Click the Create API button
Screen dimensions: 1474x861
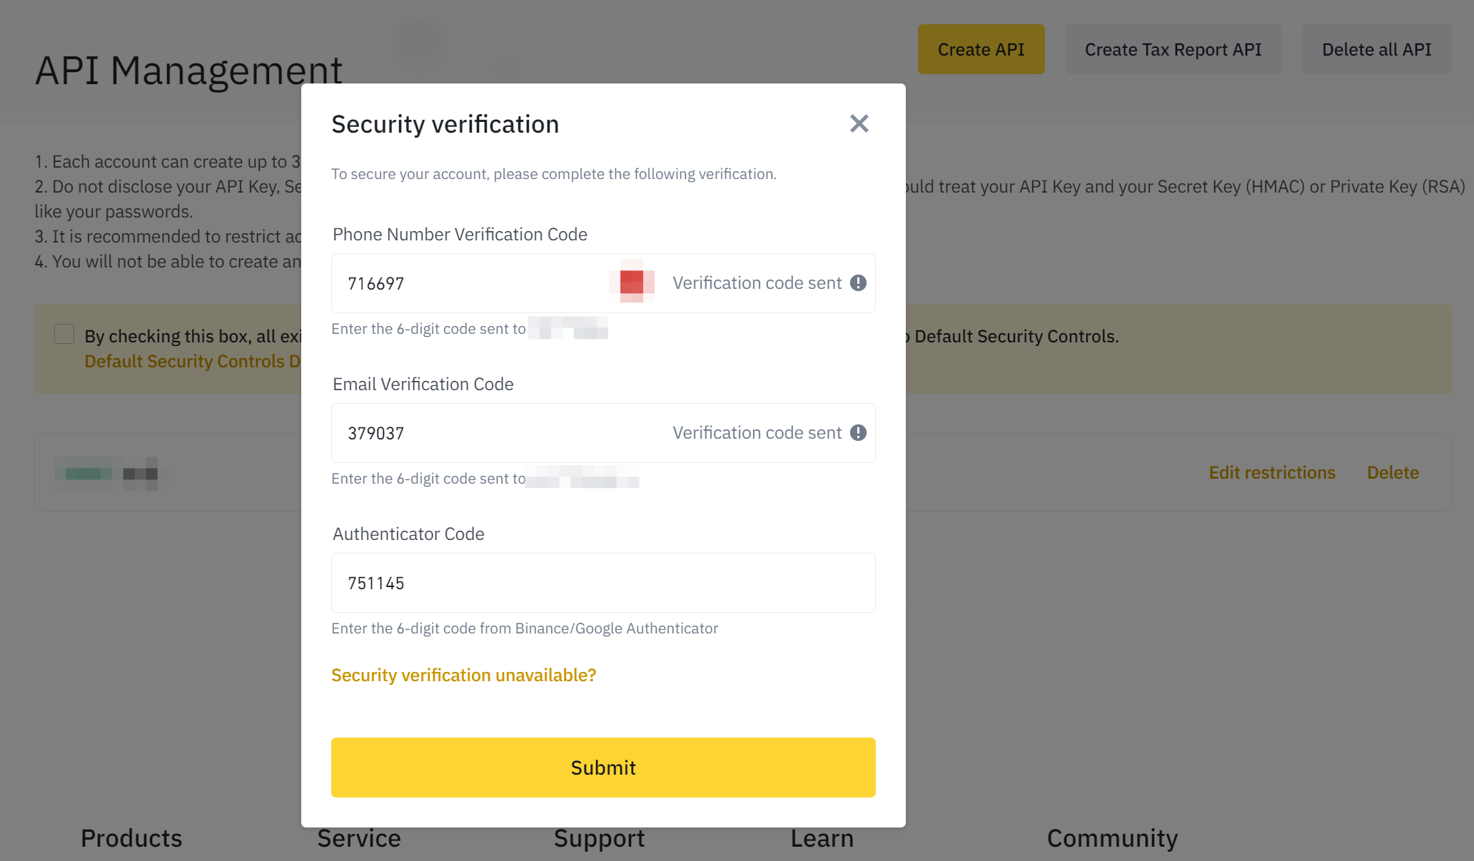981,49
